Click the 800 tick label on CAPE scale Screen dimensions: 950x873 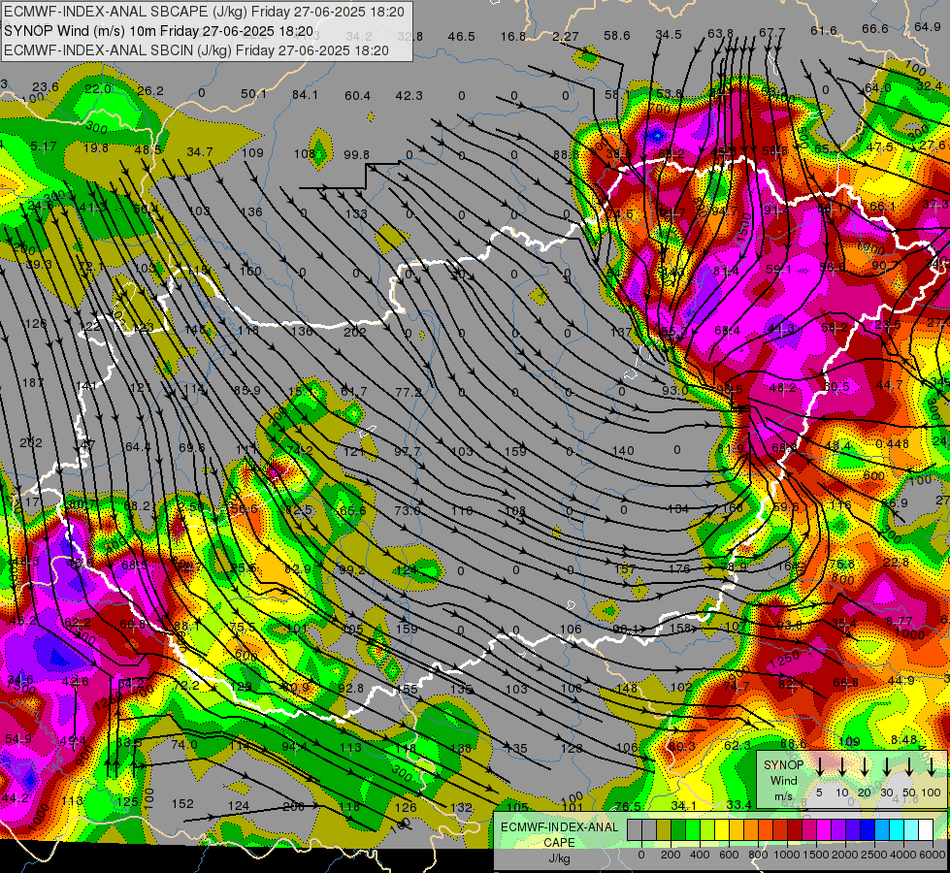pyautogui.click(x=758, y=855)
